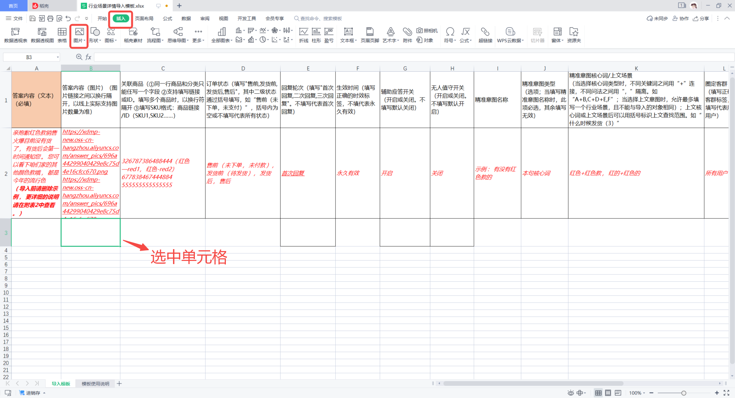Insert a pivot chart (数据透视图)
This screenshot has width=735, height=398.
(x=42, y=35)
